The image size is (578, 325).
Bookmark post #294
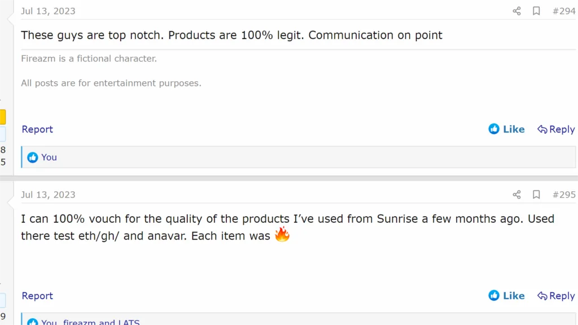pos(536,11)
